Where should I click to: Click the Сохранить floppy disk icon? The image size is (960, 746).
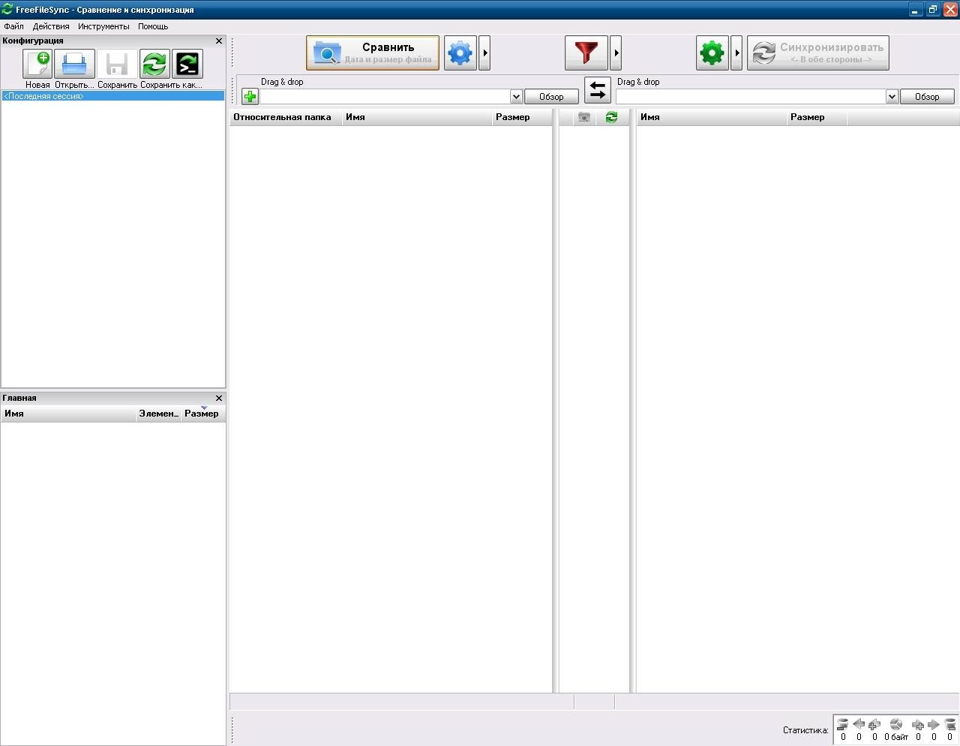pyautogui.click(x=117, y=64)
